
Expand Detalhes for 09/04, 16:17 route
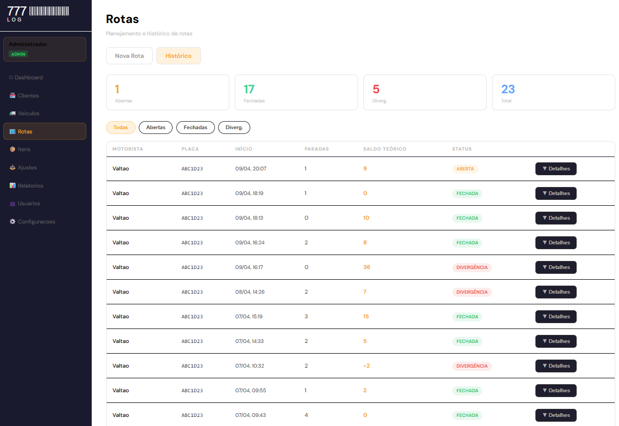[x=555, y=267]
